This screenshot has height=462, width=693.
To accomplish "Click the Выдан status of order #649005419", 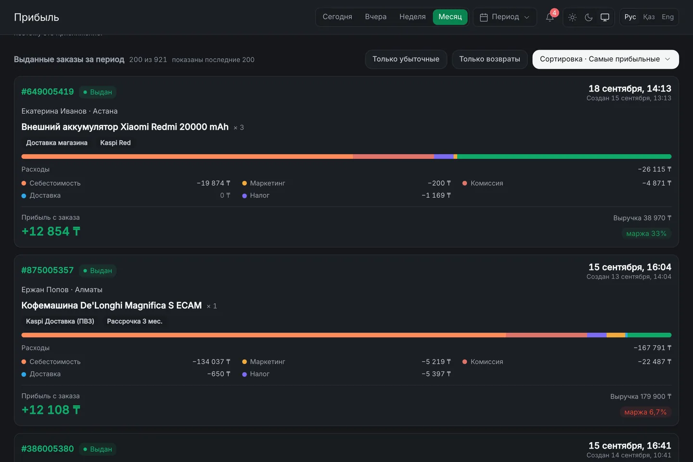I will point(97,92).
